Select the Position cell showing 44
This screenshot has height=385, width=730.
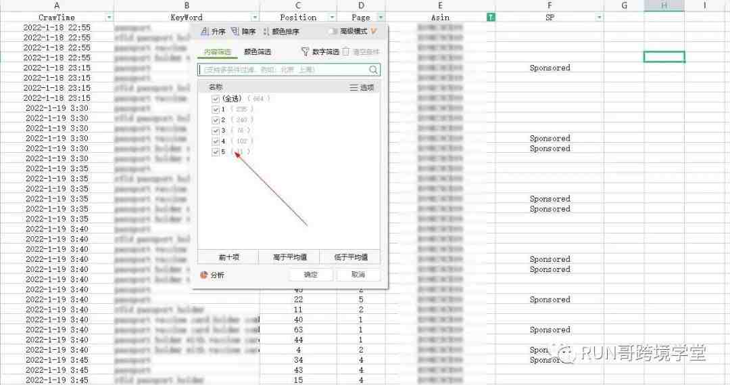299,340
